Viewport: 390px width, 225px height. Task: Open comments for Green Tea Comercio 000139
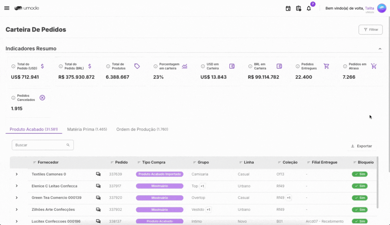click(x=98, y=198)
